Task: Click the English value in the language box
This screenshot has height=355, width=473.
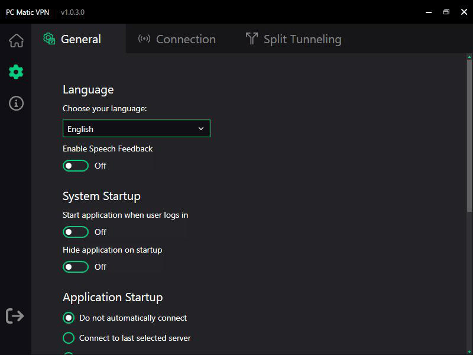Action: point(82,128)
